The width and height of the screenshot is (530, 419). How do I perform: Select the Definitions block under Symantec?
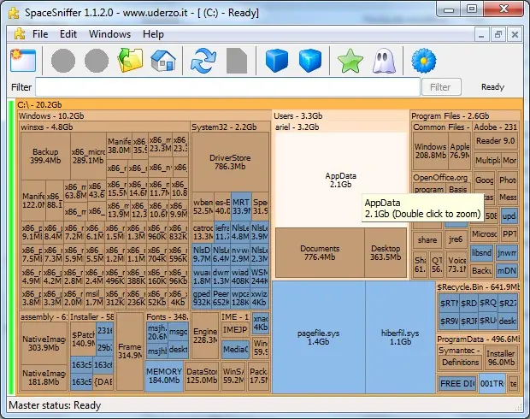[461, 363]
